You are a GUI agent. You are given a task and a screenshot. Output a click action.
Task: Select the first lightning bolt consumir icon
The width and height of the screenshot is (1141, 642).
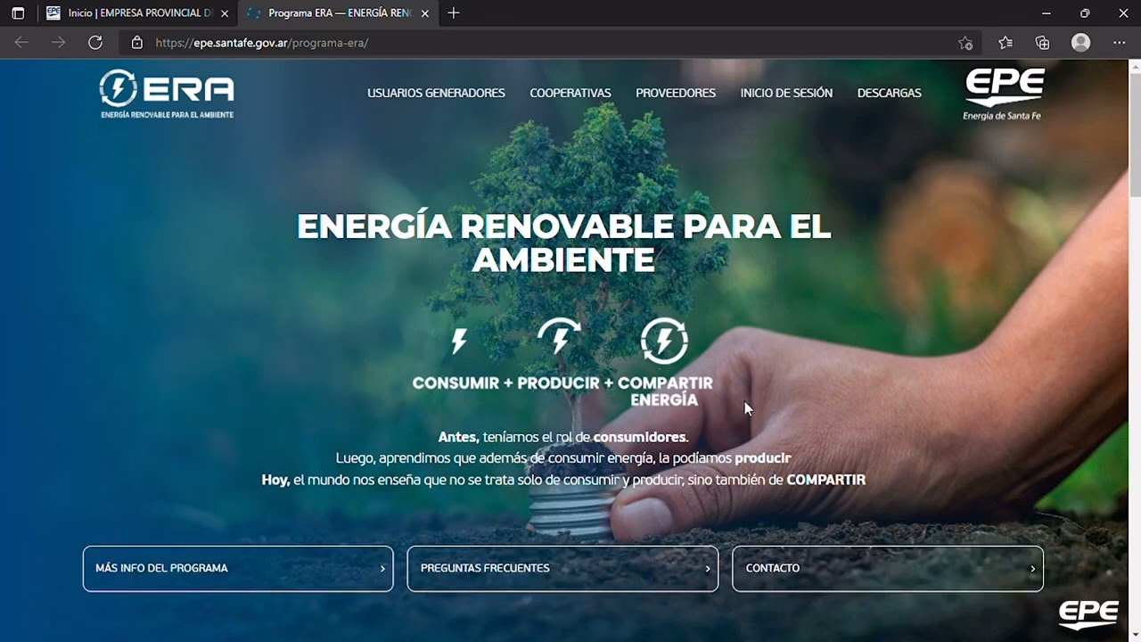tap(460, 340)
